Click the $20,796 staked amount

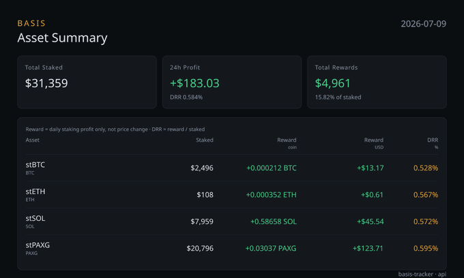coord(200,249)
